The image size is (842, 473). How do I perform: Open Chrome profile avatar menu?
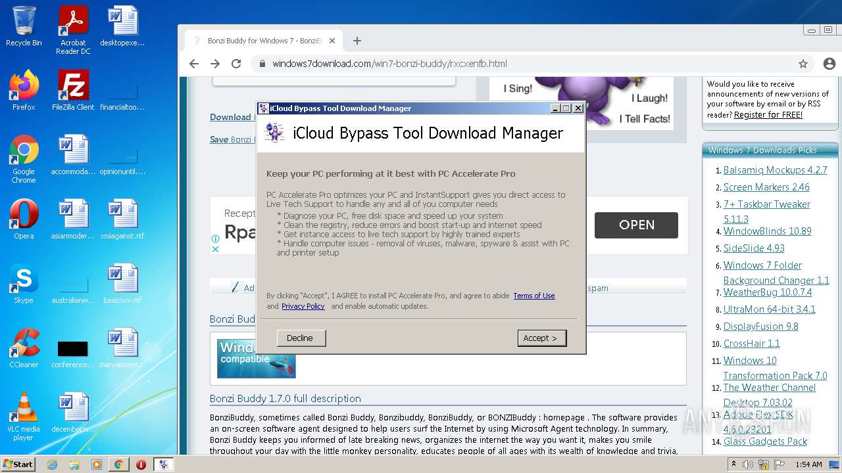click(829, 64)
